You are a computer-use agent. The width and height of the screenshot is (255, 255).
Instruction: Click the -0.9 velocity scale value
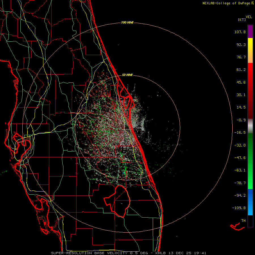click(241, 120)
